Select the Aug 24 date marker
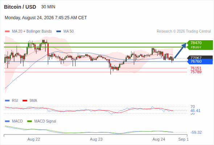 click(x=159, y=139)
